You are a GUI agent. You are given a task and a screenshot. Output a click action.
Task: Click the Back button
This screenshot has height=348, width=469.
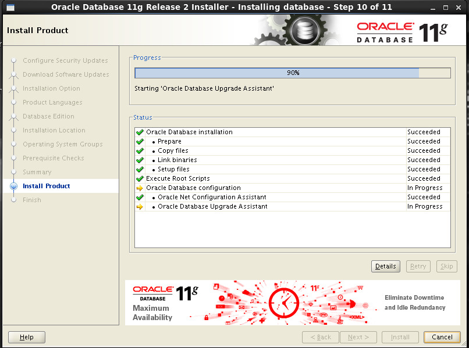(x=321, y=337)
